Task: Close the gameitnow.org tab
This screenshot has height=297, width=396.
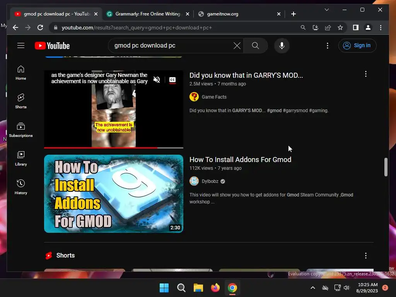Action: tap(279, 14)
